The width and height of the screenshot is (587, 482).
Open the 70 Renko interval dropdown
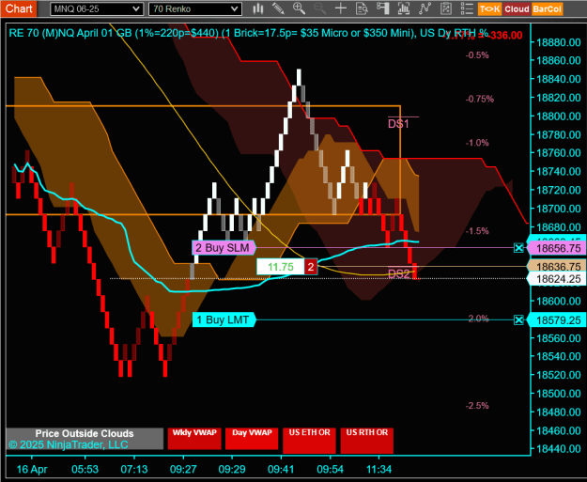click(x=195, y=9)
